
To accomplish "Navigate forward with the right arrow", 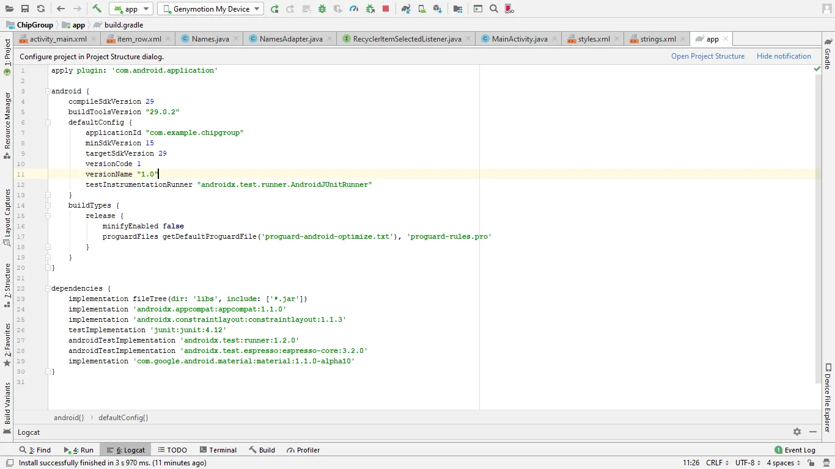I will pos(77,9).
